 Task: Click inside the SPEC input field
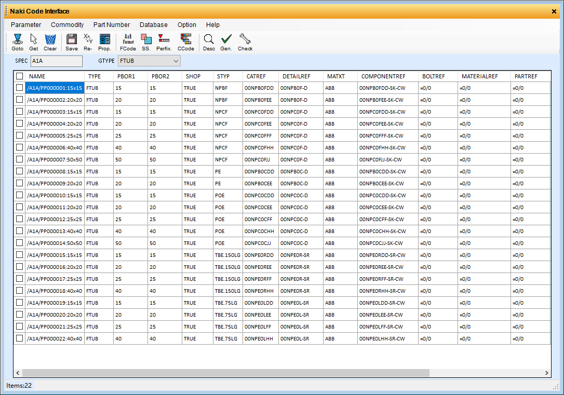(x=56, y=61)
